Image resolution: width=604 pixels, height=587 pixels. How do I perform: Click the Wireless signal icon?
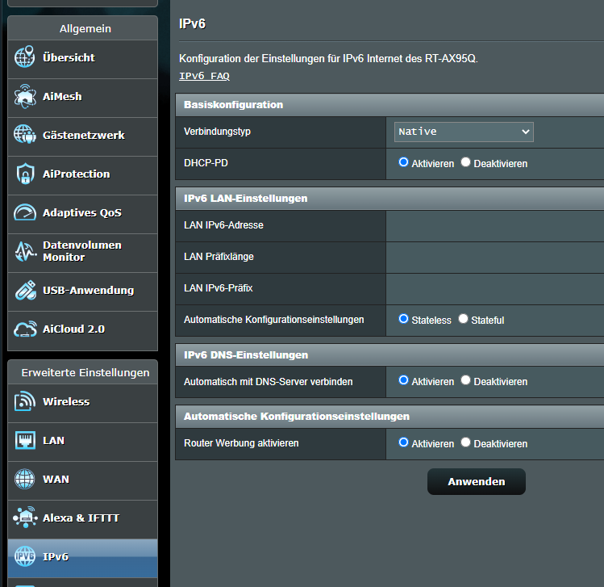coord(25,401)
